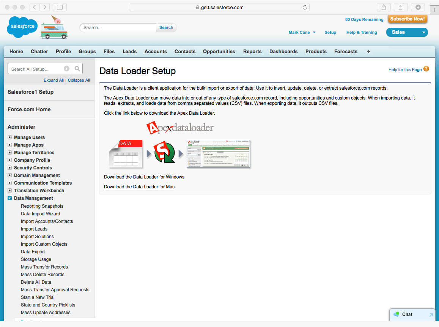Click the Safari forward arrow button
The image size is (439, 327).
(45, 7)
